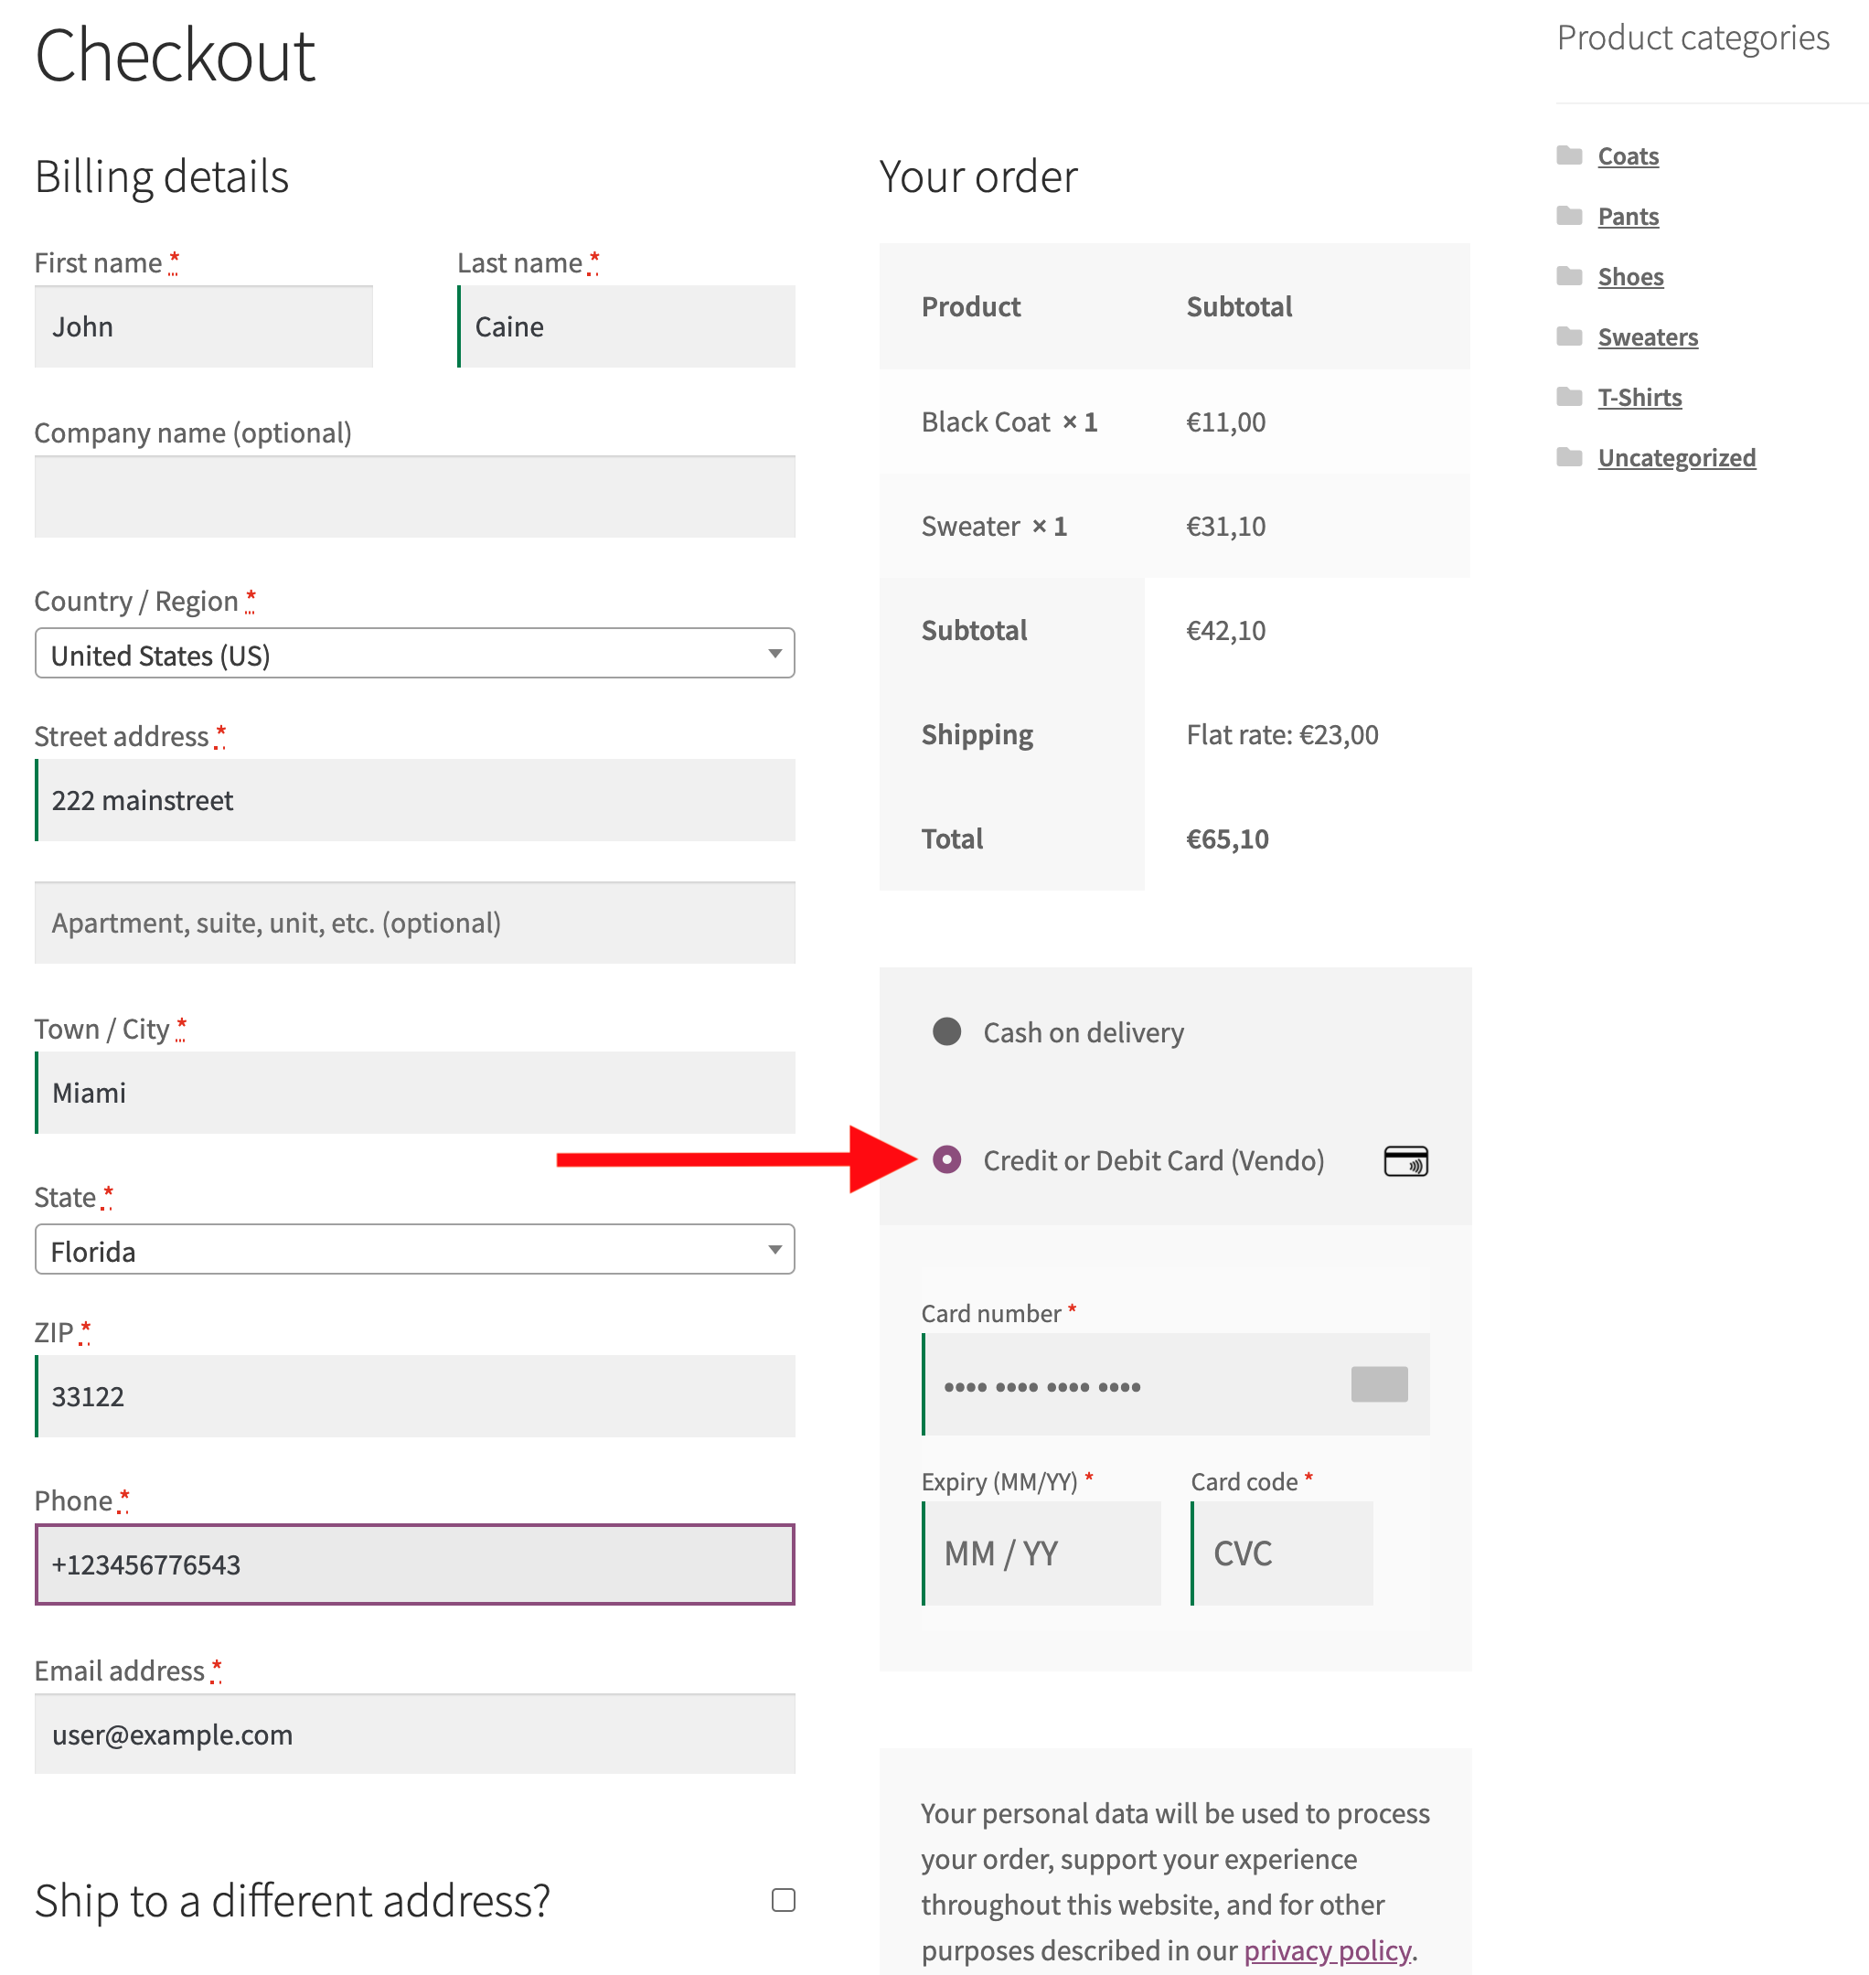Tick Ship to a different address checkbox
Viewport: 1869px width, 1975px height.
point(783,1900)
